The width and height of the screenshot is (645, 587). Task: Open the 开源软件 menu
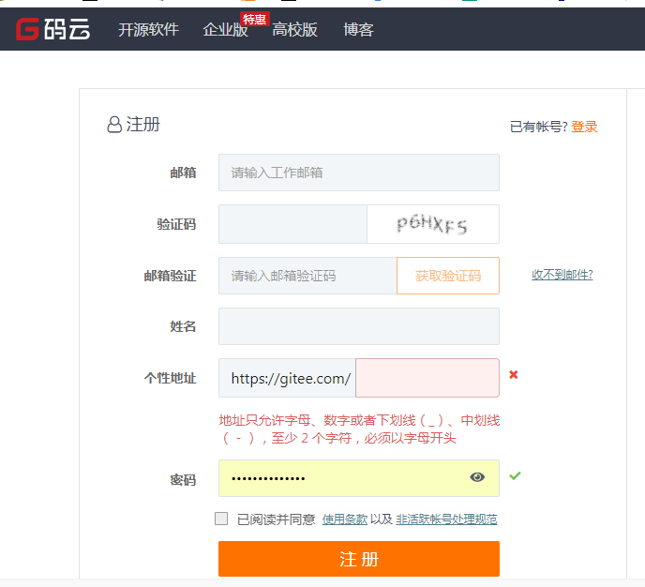coord(148,30)
